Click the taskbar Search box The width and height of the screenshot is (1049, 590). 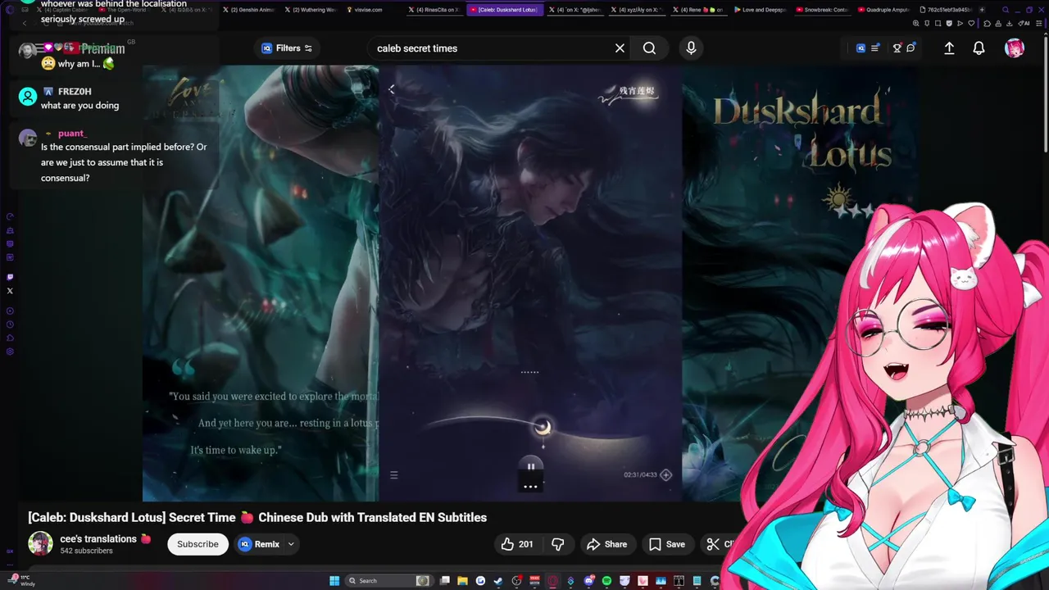click(389, 581)
